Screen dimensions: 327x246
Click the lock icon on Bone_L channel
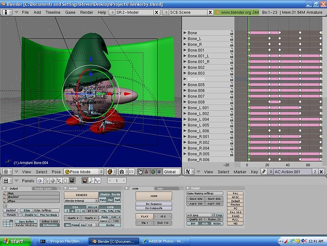pos(231,39)
